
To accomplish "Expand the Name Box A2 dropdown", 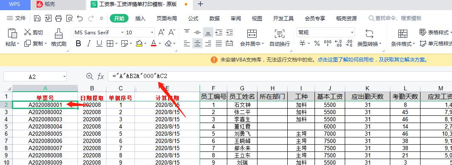I will click(64, 76).
